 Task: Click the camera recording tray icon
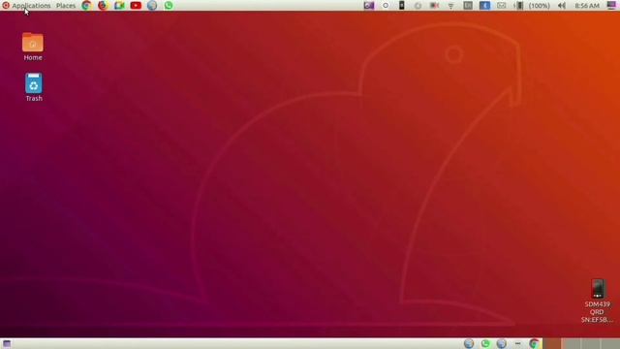(x=434, y=6)
